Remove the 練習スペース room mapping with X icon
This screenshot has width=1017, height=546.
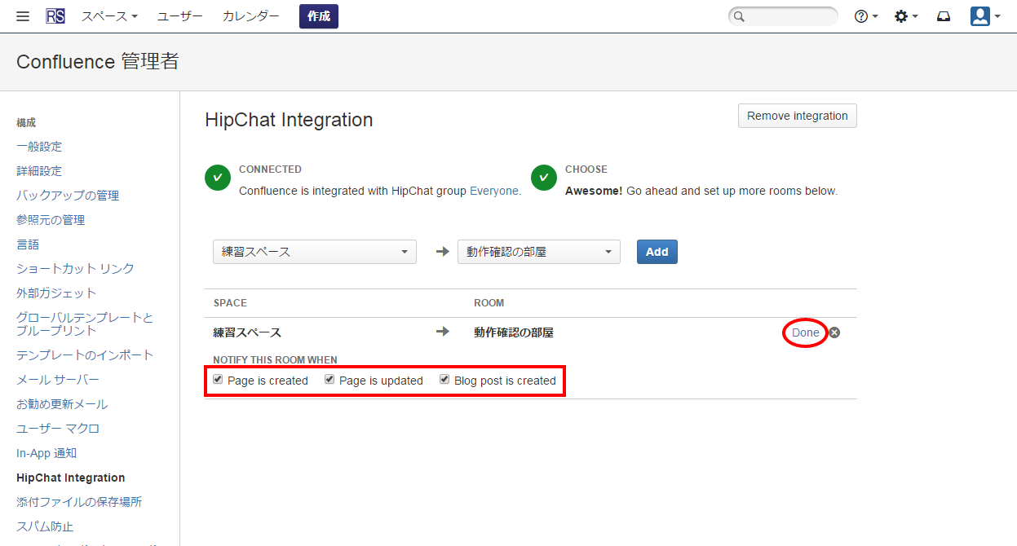834,332
